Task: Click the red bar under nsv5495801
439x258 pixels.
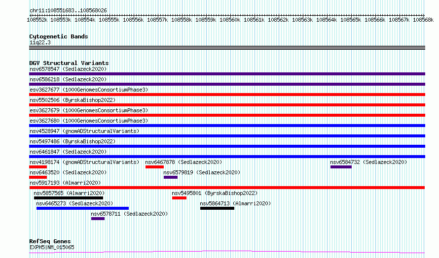Action: coord(179,198)
